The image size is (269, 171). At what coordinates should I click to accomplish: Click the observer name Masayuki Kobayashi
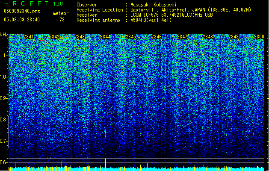coord(153,5)
